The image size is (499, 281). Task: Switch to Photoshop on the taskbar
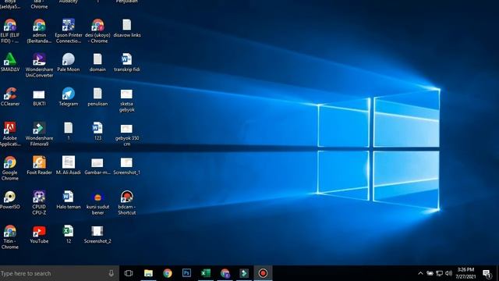click(x=186, y=273)
